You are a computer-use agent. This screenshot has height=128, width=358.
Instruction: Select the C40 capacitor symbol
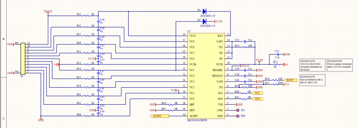click(x=244, y=82)
